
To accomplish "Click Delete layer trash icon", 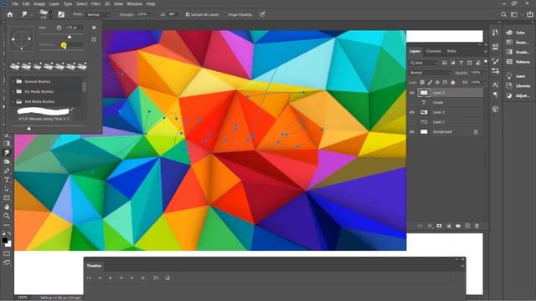I will coord(477,226).
